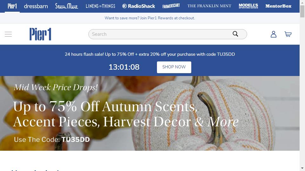Follow the Join Pier1 Rewards message link

click(x=150, y=18)
